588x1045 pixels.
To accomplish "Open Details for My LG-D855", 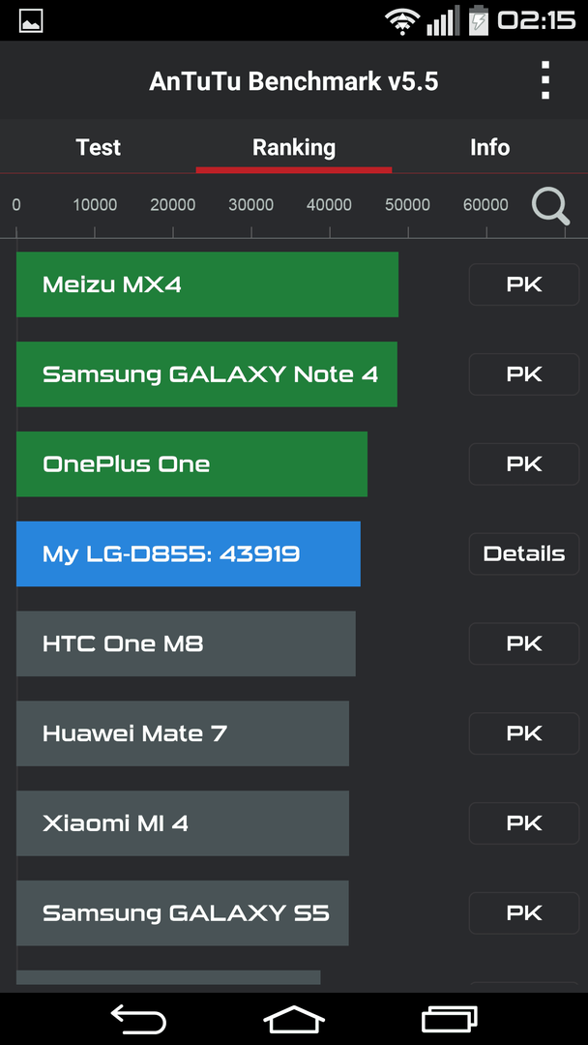I will point(524,553).
